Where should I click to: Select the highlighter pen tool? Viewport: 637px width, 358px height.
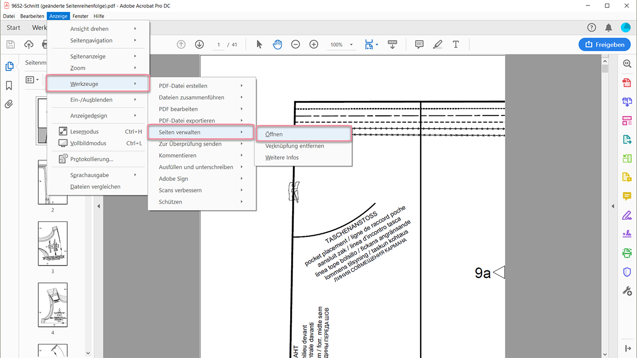437,44
